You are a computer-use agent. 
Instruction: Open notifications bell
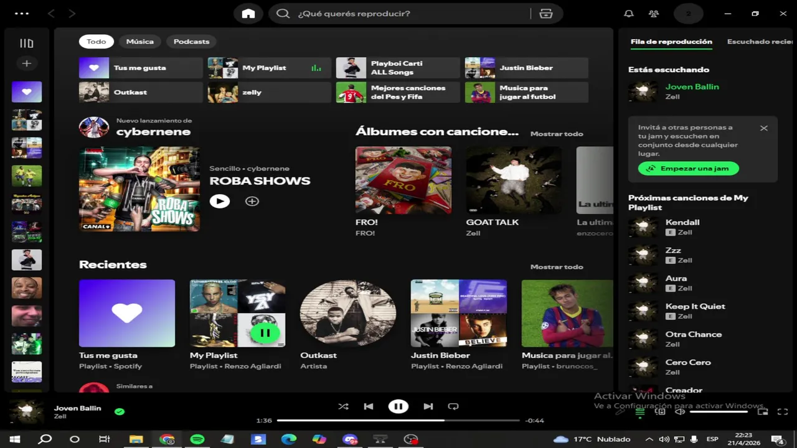[x=629, y=14]
